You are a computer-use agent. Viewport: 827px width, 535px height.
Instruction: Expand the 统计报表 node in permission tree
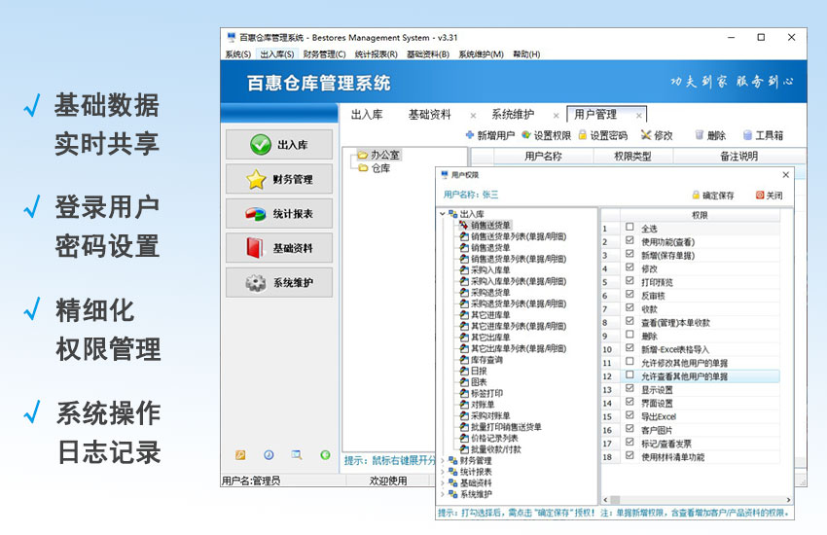[x=442, y=472]
